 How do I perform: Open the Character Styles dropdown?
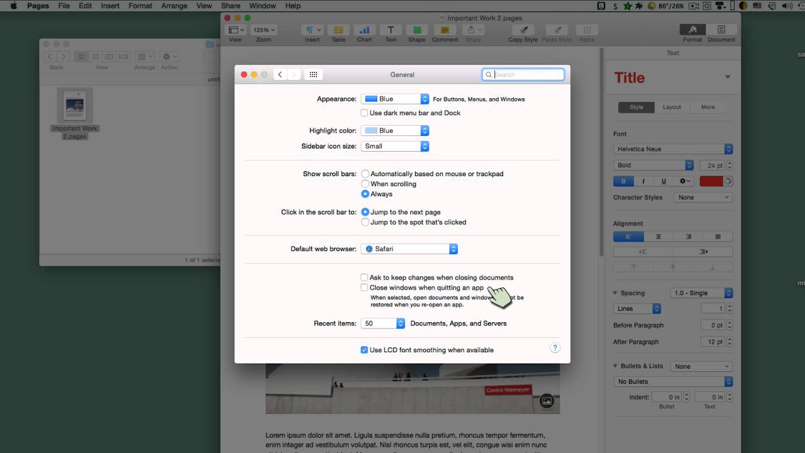[x=703, y=197]
